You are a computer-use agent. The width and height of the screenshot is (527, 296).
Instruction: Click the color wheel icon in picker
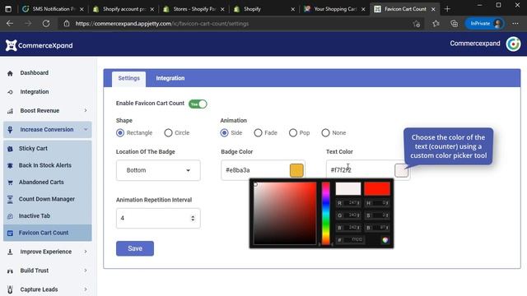(x=385, y=239)
